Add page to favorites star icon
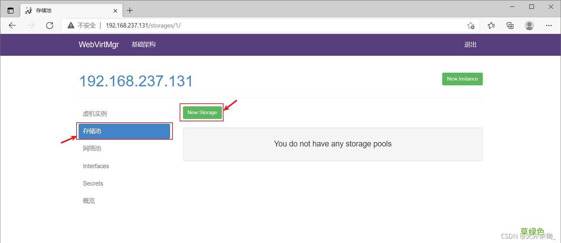Viewport: 561px width, 243px height. [x=471, y=25]
